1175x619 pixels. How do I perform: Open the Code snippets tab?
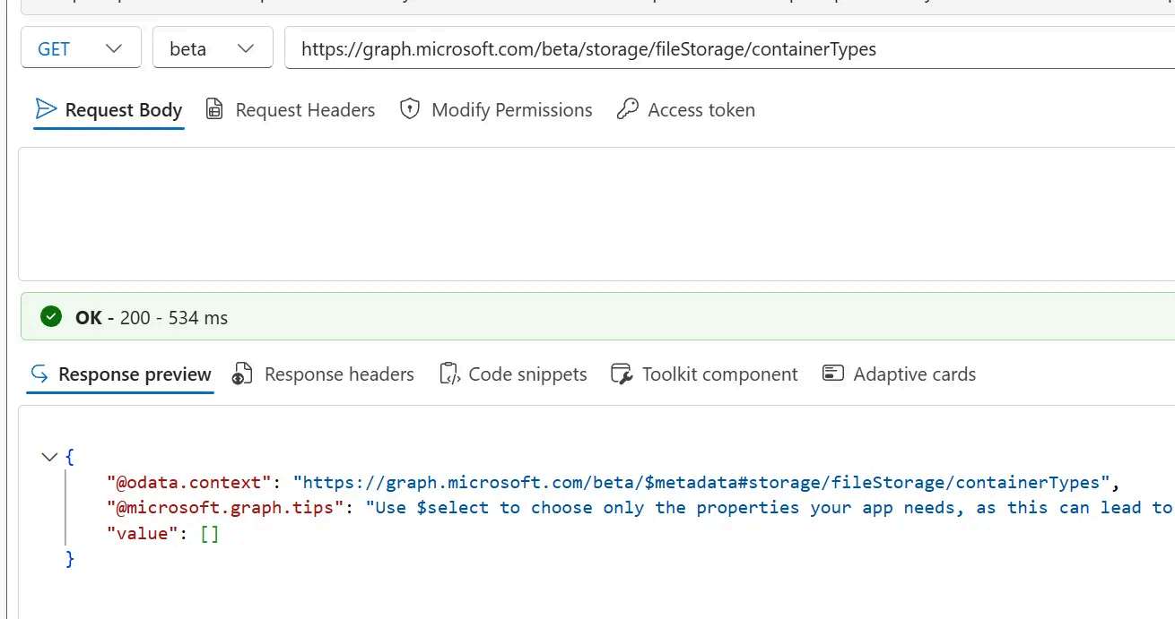click(513, 374)
